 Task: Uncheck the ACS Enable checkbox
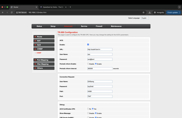coord(88,45)
